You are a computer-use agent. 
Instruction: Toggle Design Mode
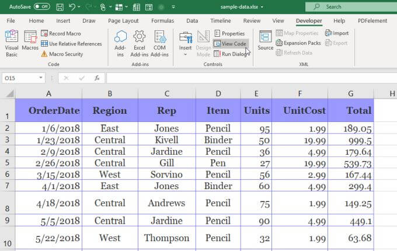click(203, 43)
